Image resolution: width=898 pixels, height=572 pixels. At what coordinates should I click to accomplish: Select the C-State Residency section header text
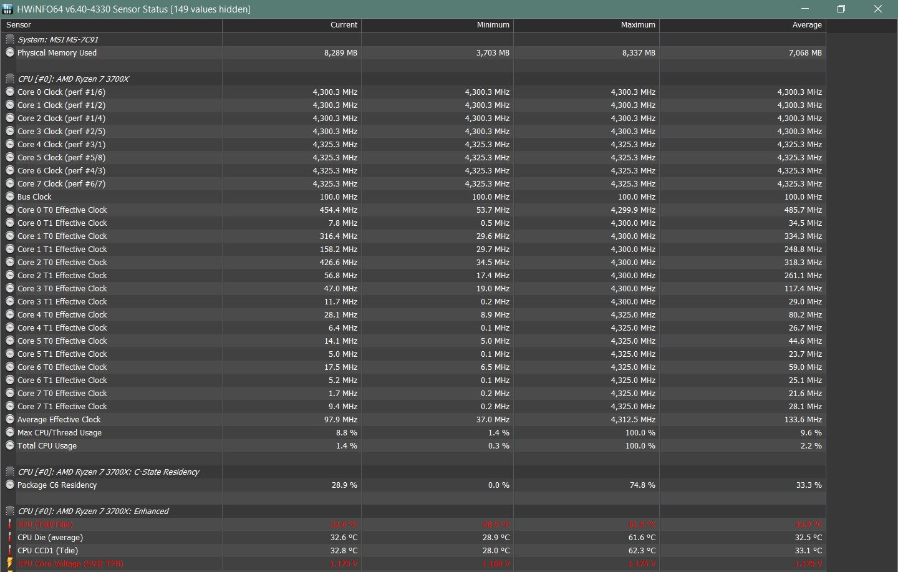(109, 472)
